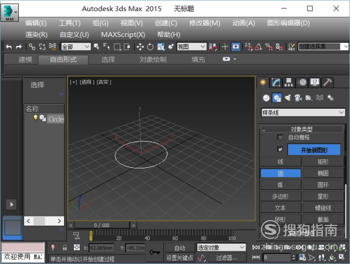Toggle 2.5D Snaps button
Viewport: 350px width, 264px height.
248,47
